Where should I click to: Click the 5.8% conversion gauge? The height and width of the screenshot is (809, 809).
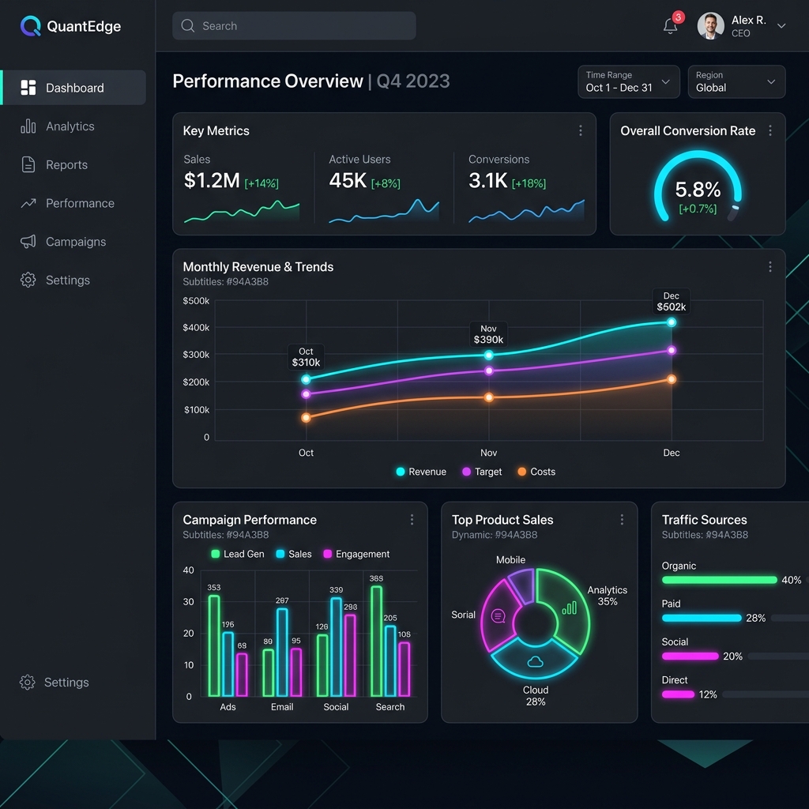click(x=698, y=186)
